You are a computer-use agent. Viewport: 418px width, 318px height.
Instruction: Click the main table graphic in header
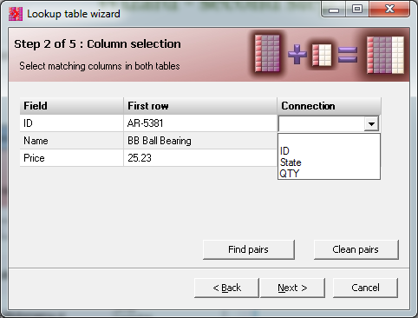click(267, 53)
